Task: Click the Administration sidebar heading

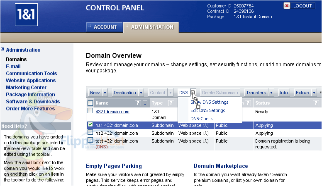Action: pyautogui.click(x=23, y=50)
